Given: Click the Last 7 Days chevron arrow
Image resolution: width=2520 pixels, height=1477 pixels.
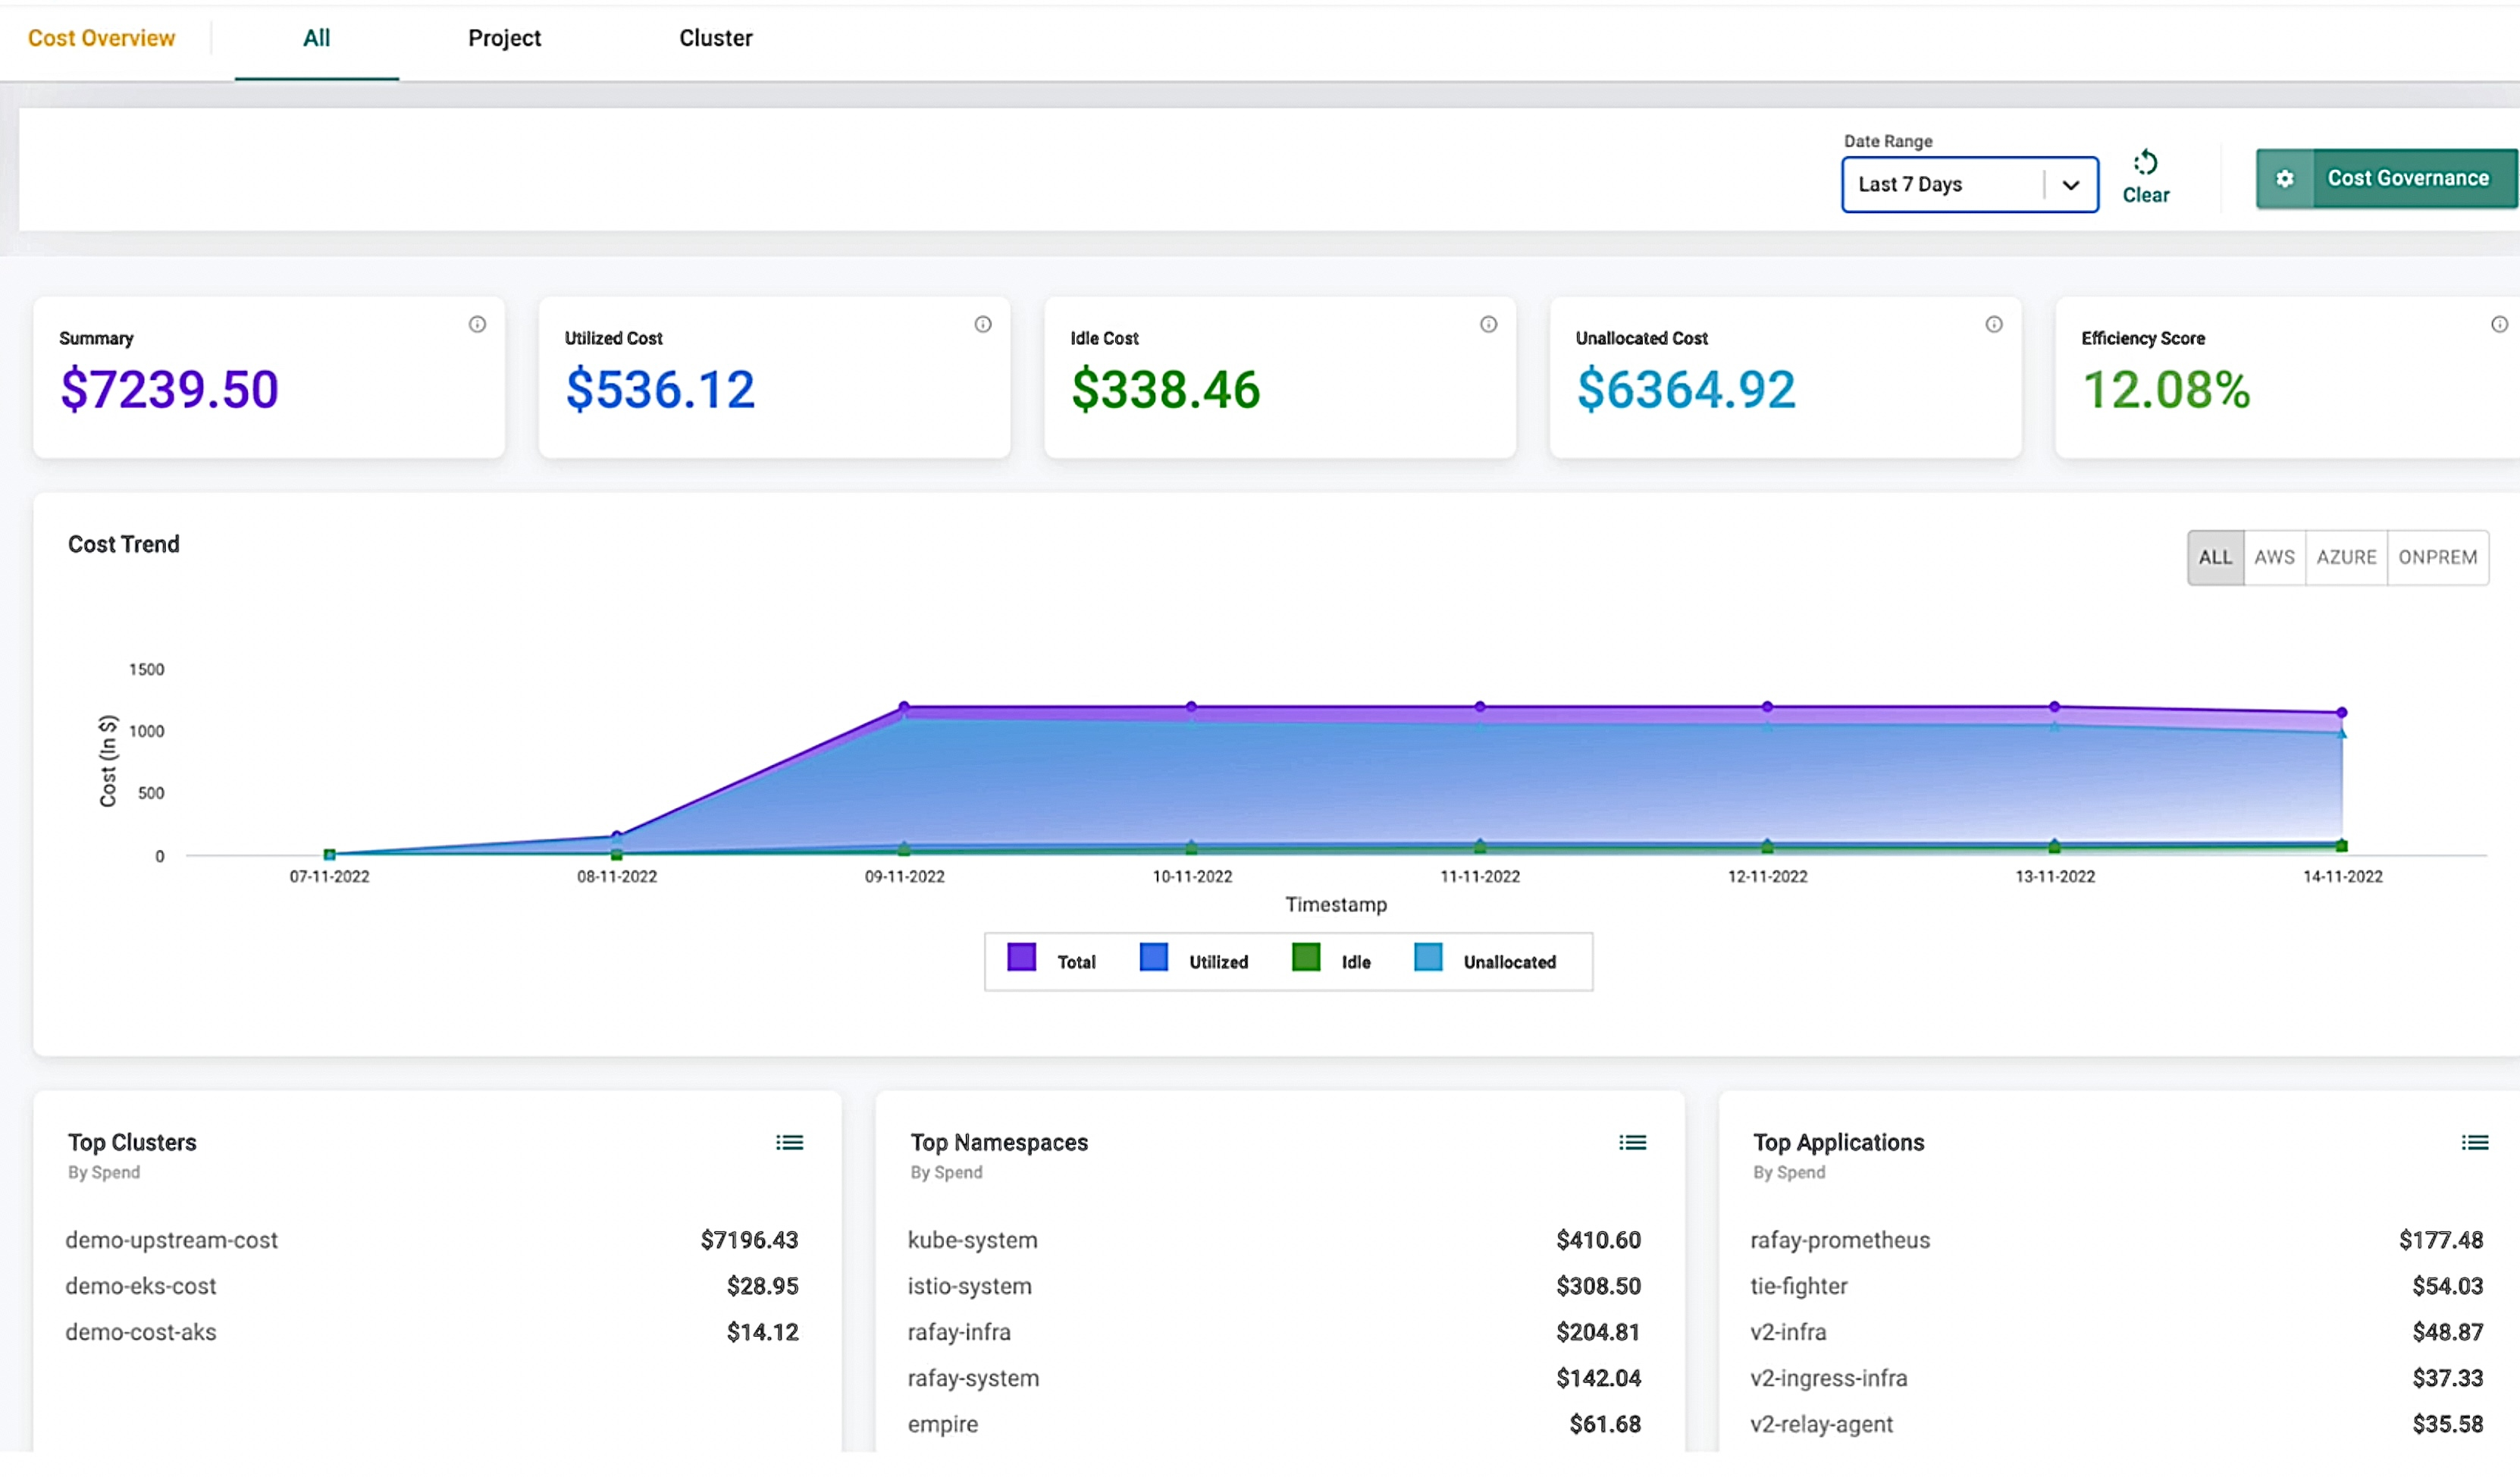Looking at the screenshot, I should (x=2071, y=185).
